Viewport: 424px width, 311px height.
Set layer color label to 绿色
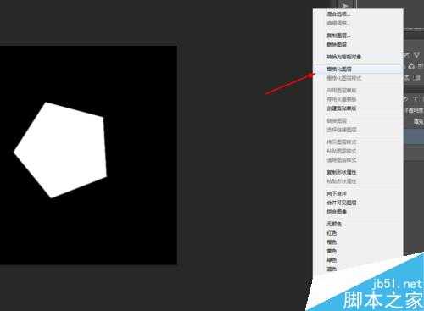click(332, 260)
